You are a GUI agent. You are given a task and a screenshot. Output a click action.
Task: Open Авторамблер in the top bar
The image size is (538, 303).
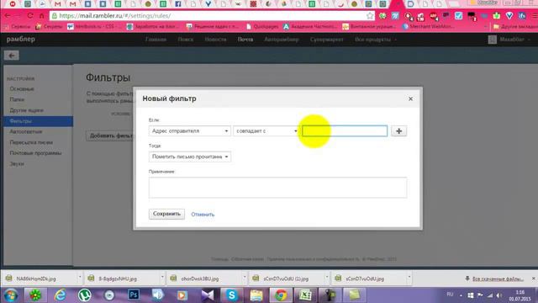coord(282,40)
